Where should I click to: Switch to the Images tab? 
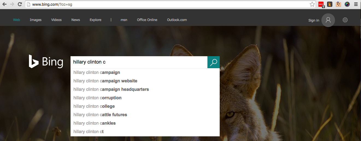click(36, 20)
